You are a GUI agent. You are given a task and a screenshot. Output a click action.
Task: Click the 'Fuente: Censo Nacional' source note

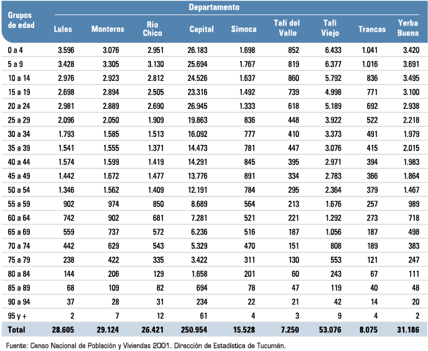coord(146,346)
